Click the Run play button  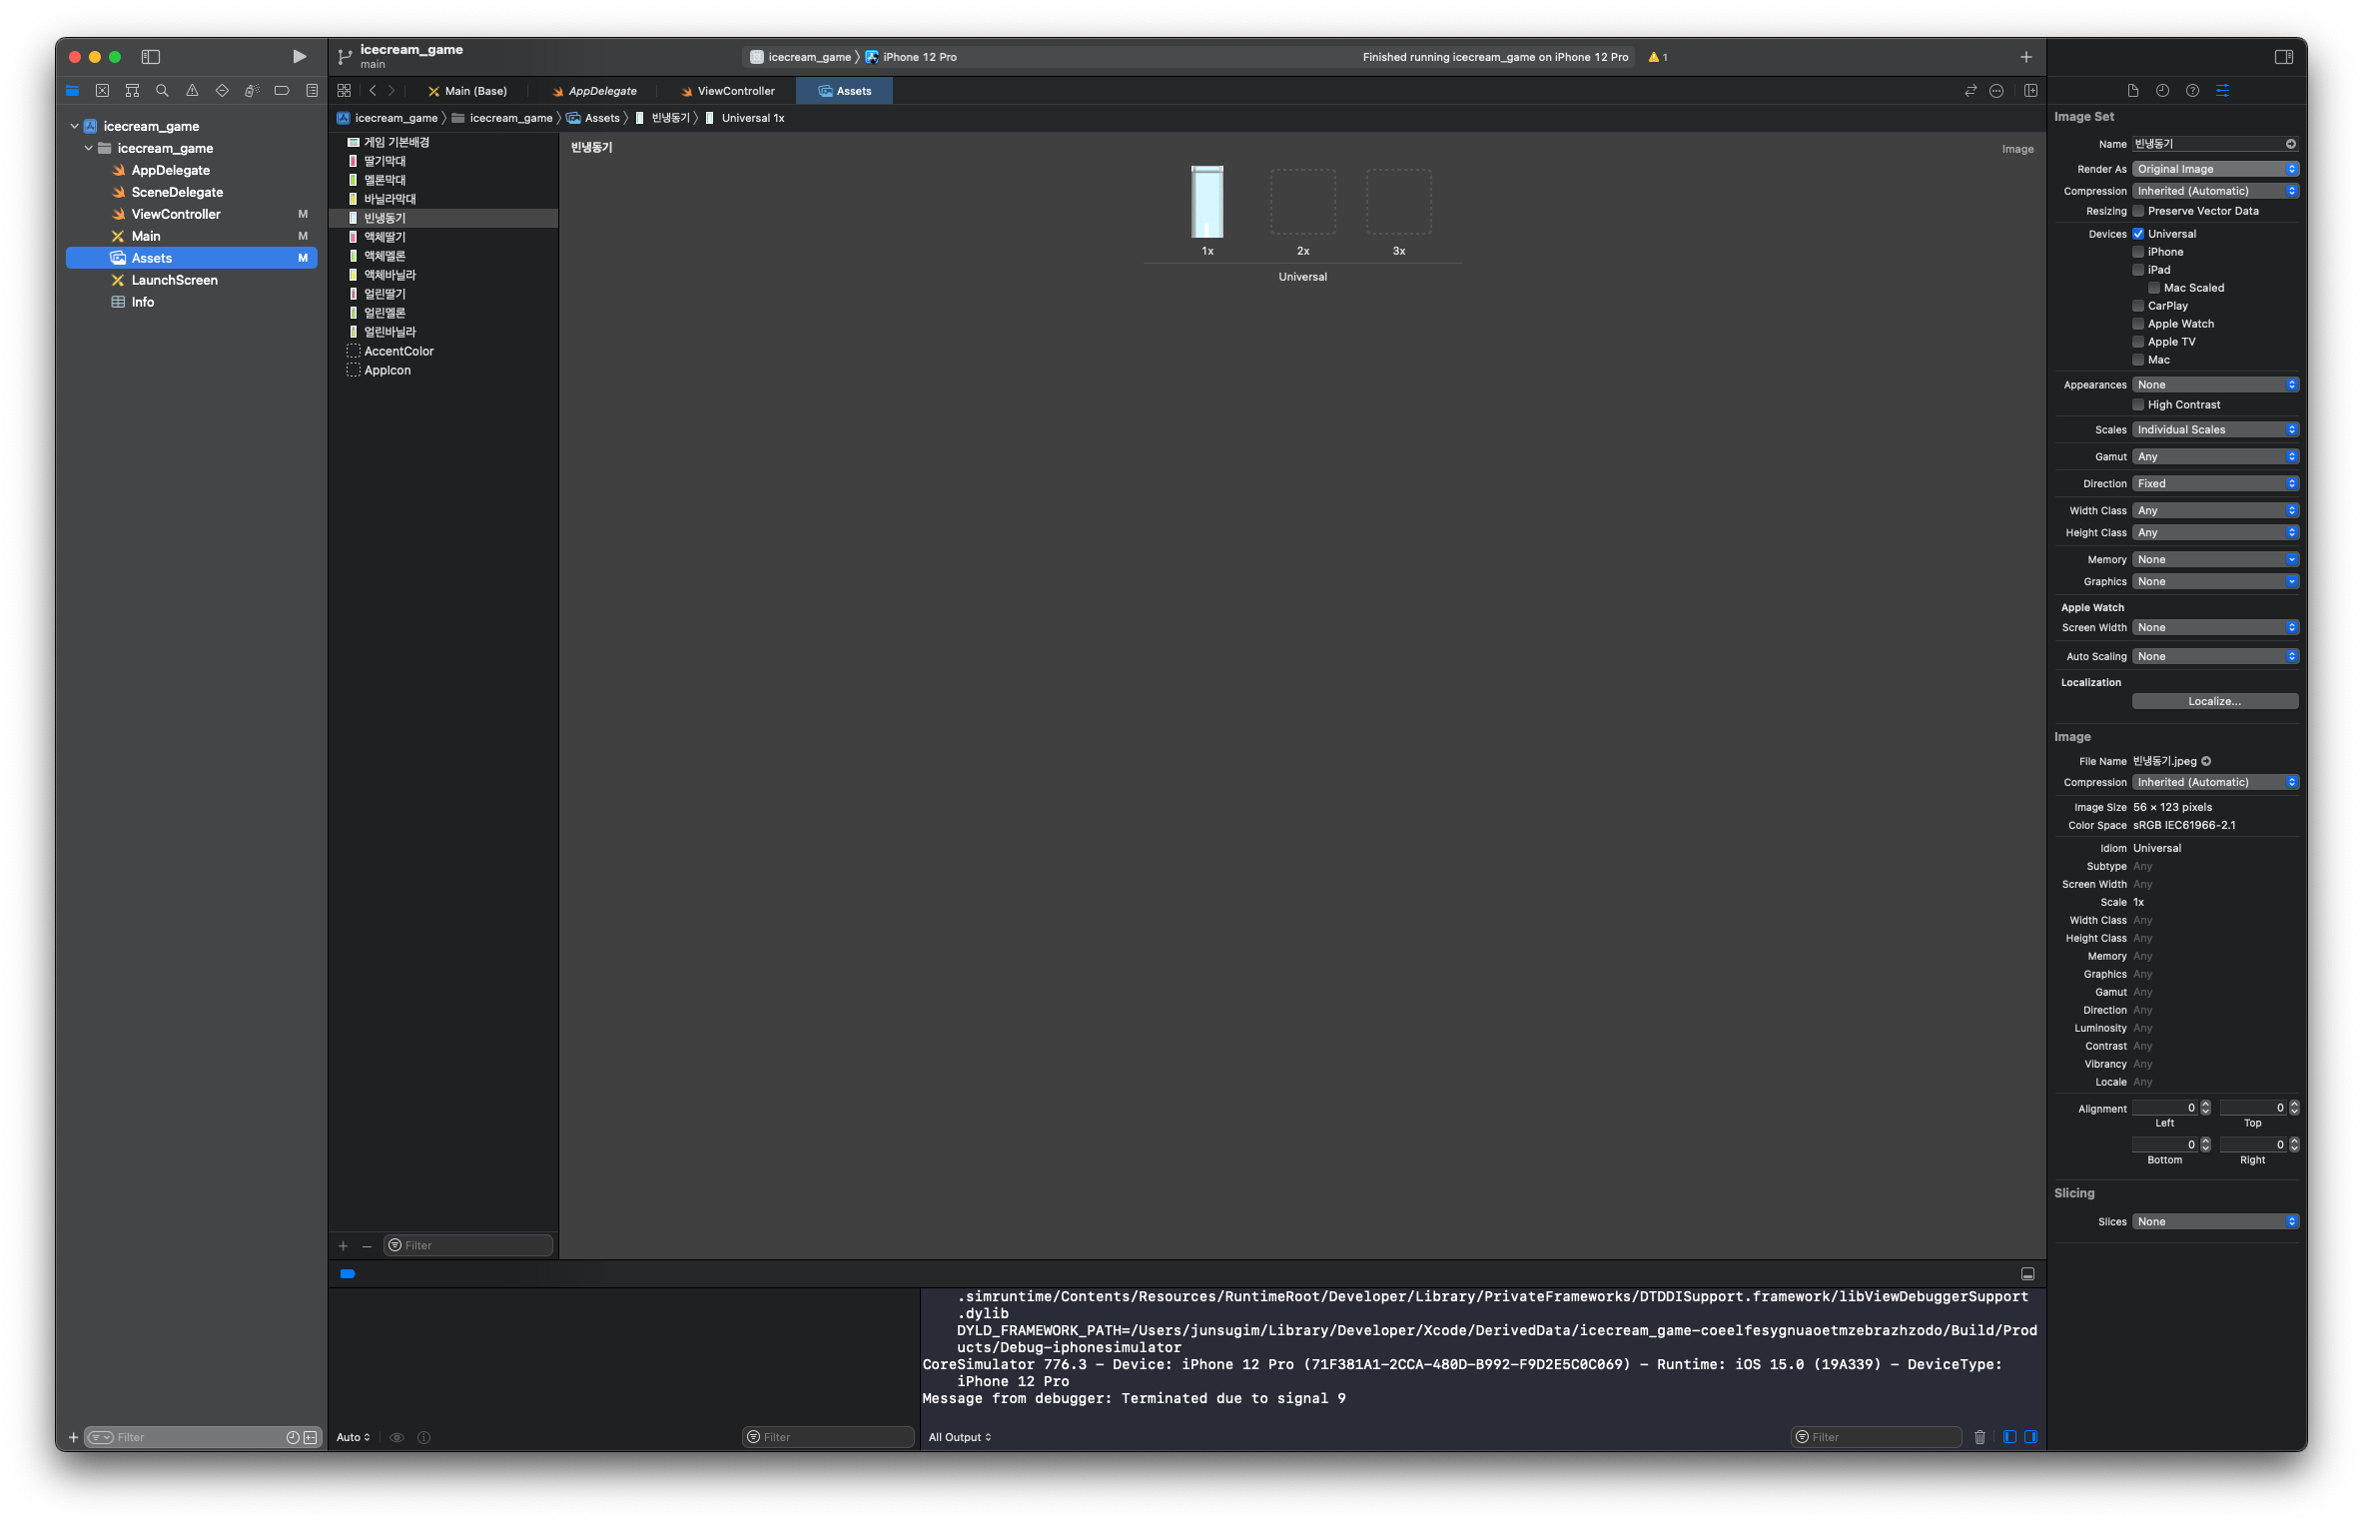click(299, 57)
